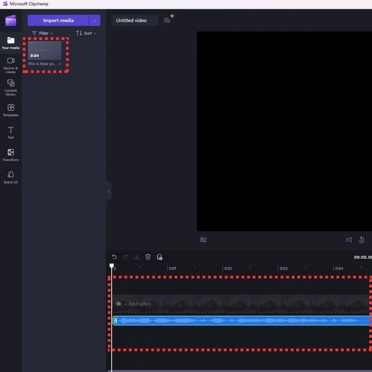Open the Sort dropdown
Screen dimensions: 372x372
pos(86,33)
